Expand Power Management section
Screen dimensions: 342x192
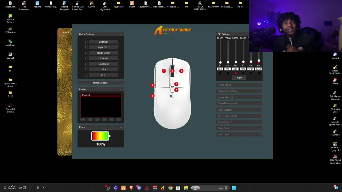[x=239, y=103]
